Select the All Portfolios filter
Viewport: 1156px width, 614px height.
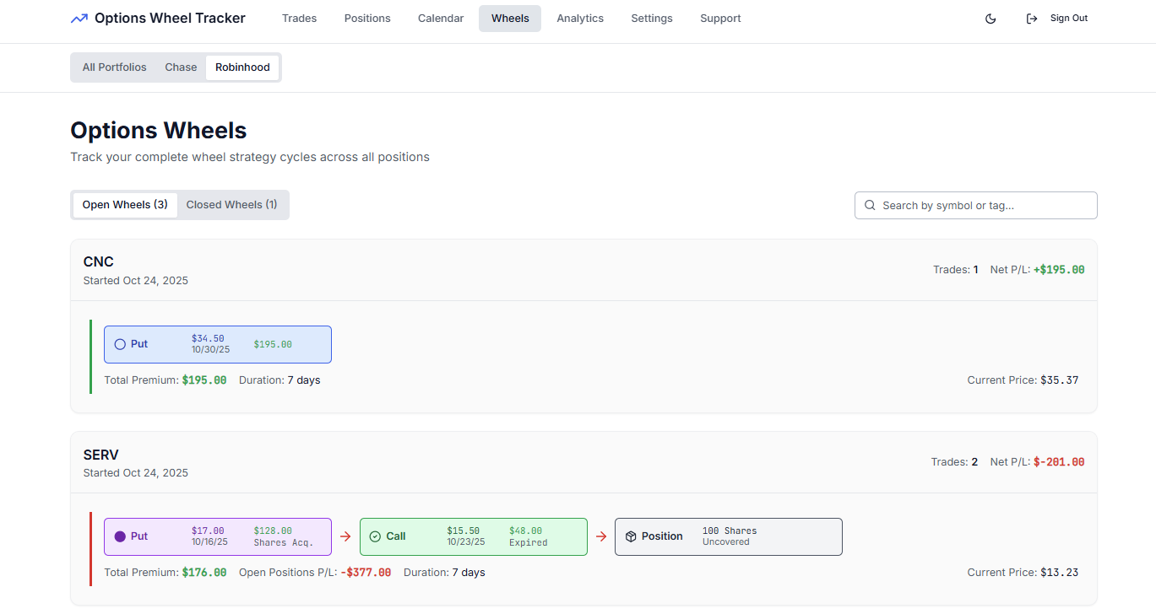113,67
